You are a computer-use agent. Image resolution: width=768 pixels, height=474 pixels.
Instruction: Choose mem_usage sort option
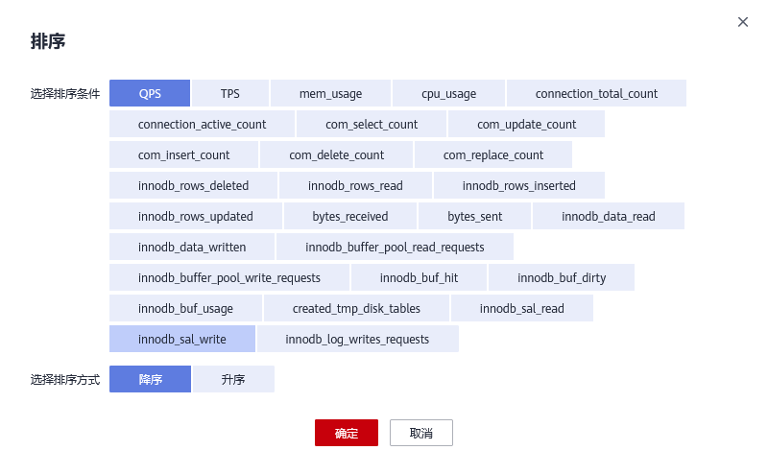coord(330,93)
